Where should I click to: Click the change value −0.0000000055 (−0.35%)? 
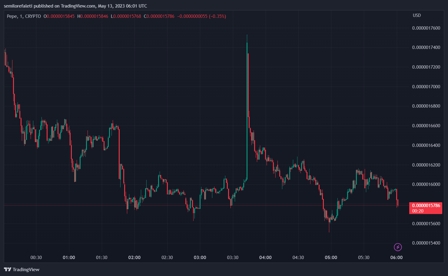tap(202, 16)
